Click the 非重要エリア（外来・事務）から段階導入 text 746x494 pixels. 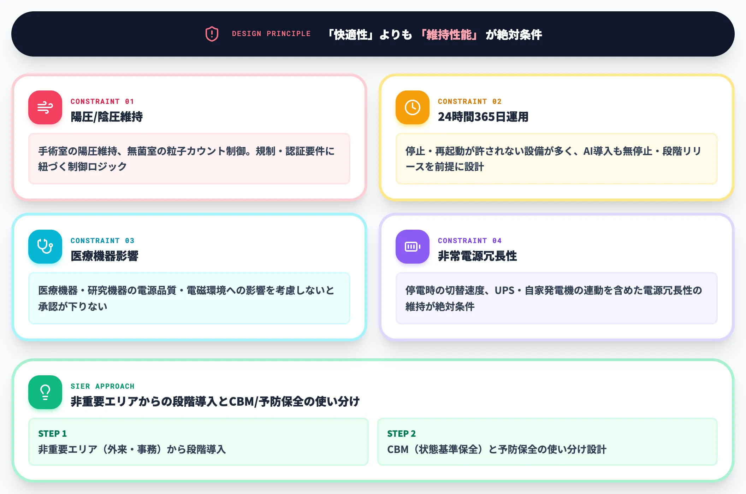point(132,449)
